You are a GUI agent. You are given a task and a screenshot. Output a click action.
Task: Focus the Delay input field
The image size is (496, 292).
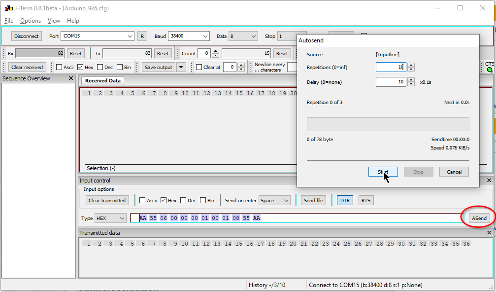click(x=391, y=82)
